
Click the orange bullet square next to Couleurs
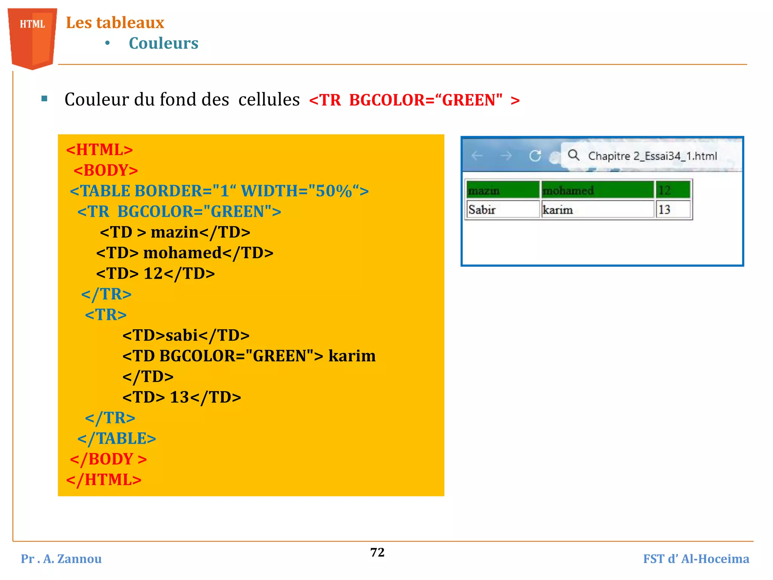pyautogui.click(x=108, y=43)
